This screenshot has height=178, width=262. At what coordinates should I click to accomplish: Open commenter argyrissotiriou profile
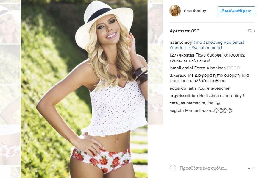184,96
